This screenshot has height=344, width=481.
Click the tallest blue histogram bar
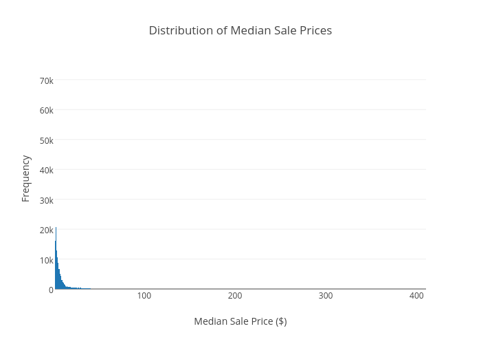point(56,261)
